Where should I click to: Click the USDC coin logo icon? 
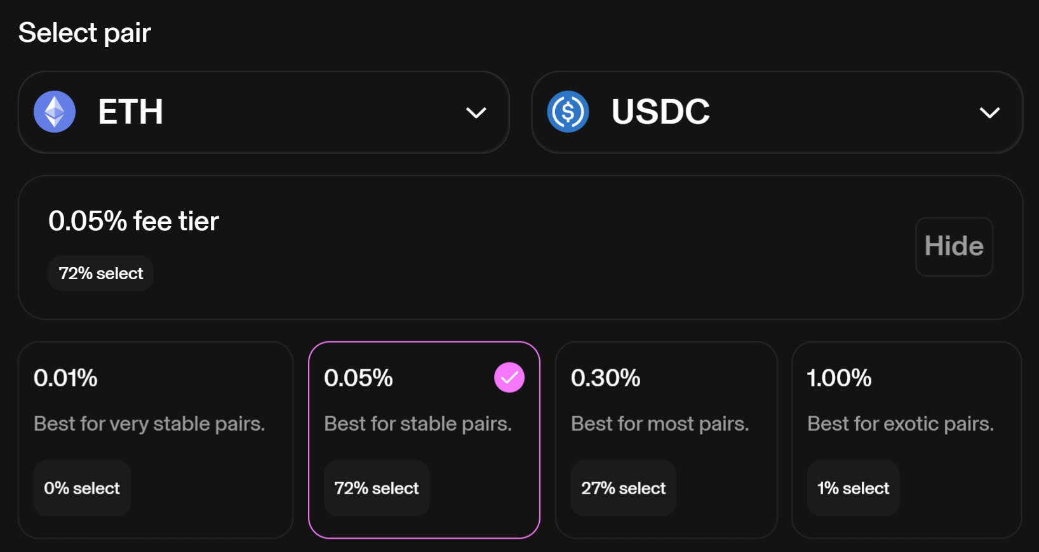point(568,112)
